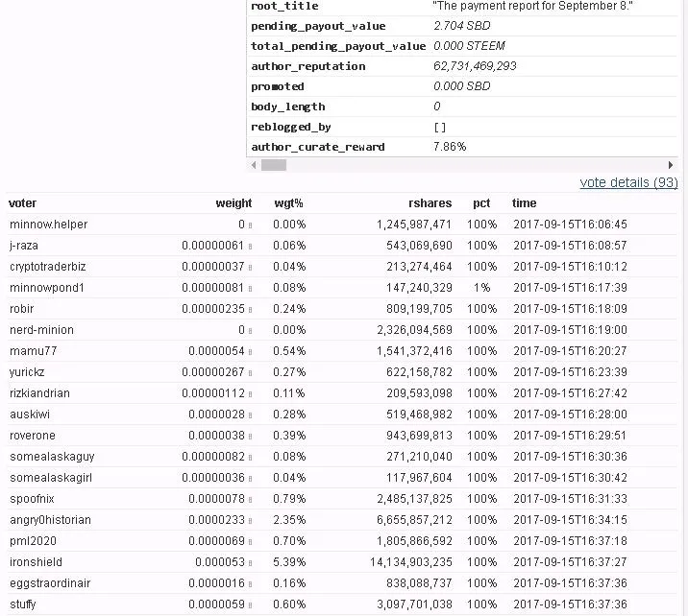
Task: Click wgt% 0.79% for spoofnix
Action: (289, 499)
